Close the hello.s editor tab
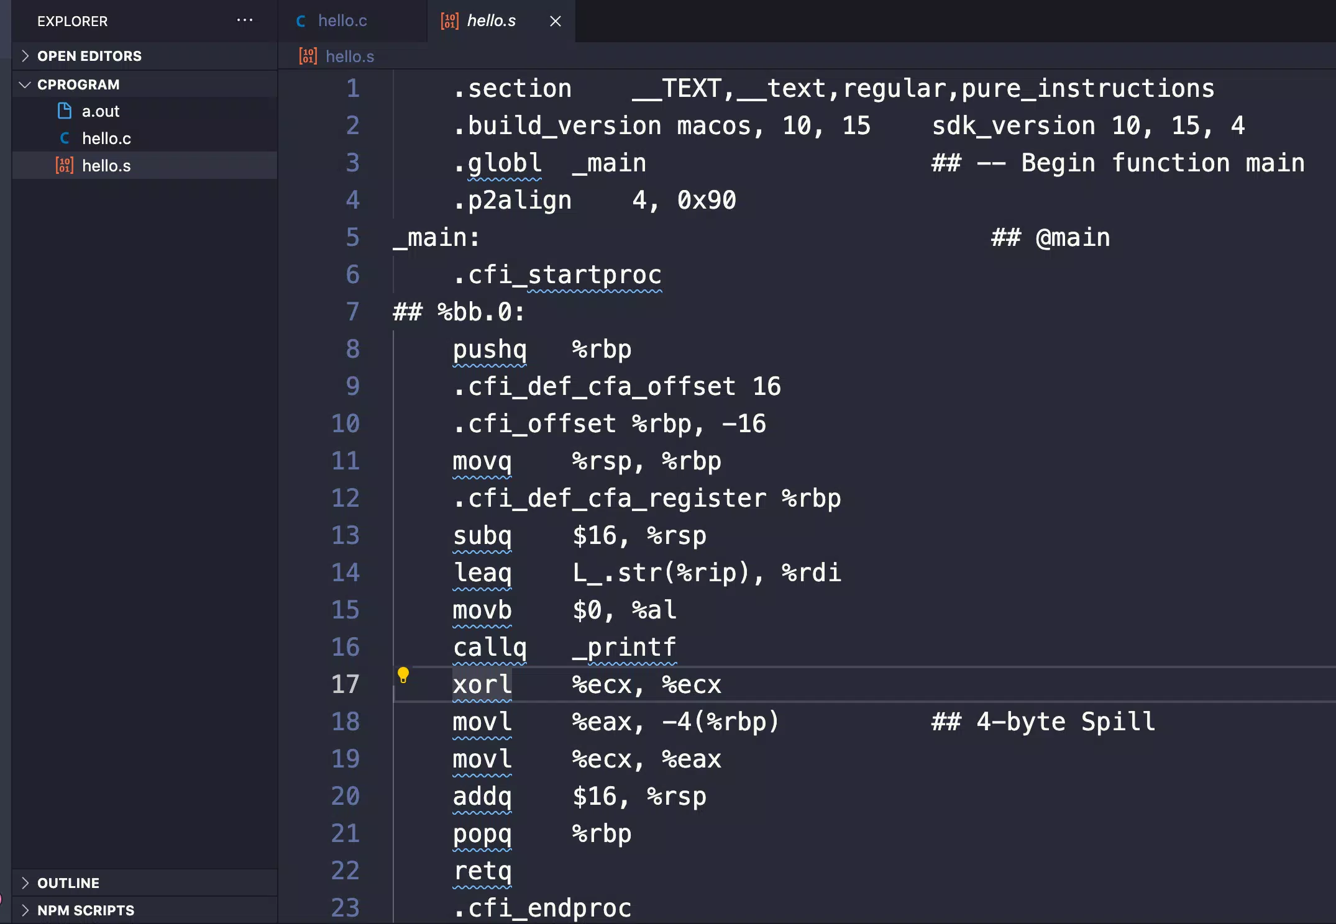 click(x=556, y=21)
